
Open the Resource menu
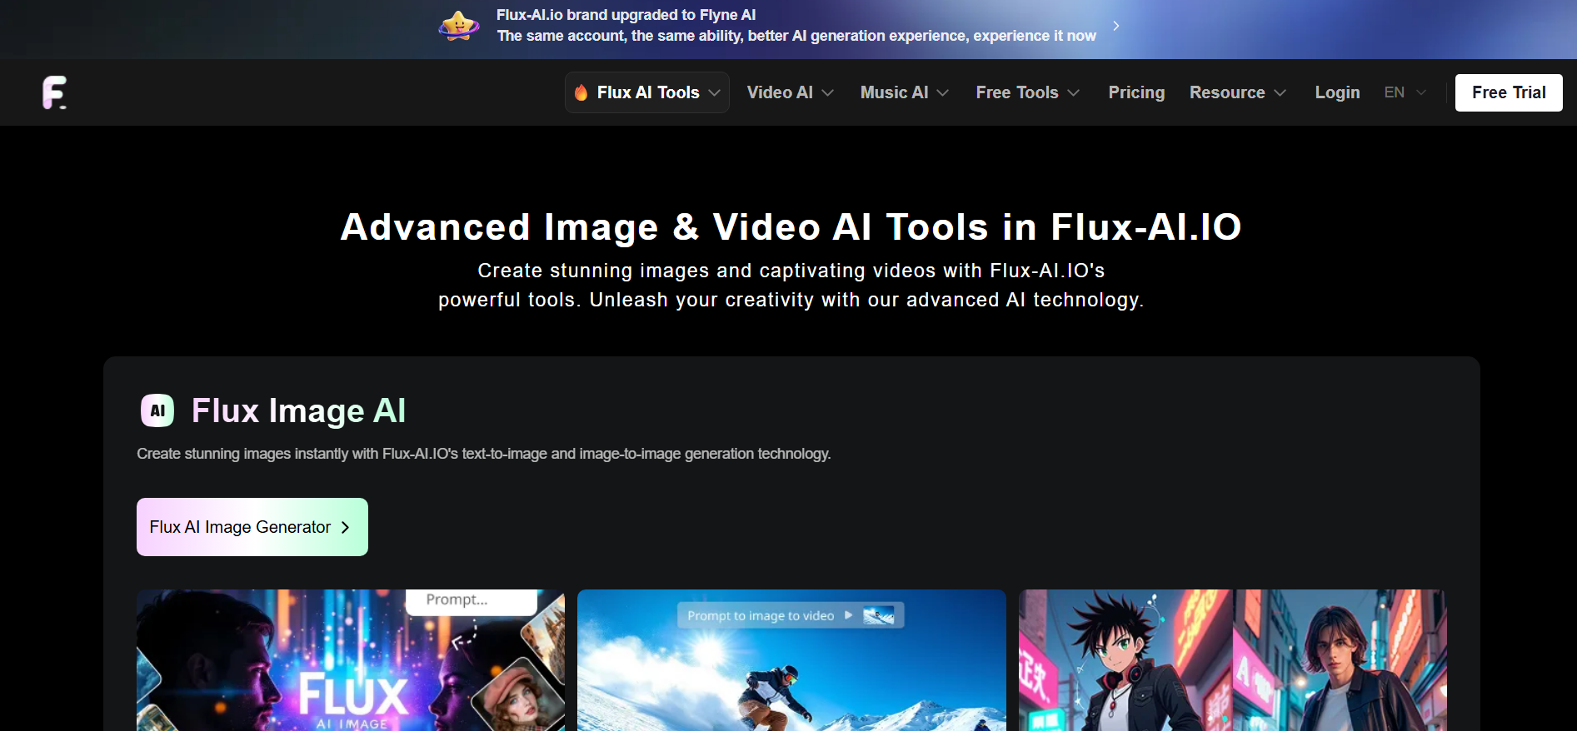1238,92
